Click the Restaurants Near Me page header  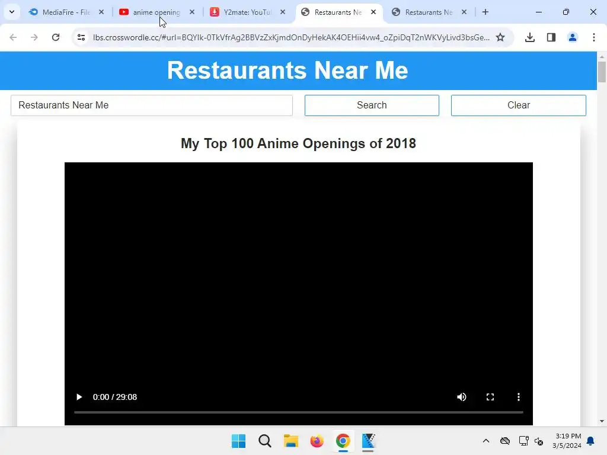[x=287, y=71]
